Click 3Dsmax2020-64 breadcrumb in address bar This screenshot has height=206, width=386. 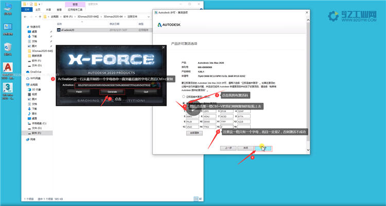(113, 17)
